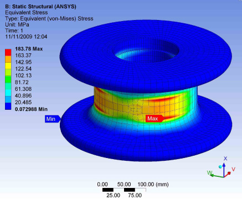Click the date stamp 11/11/2009 12:04
The image size is (242, 209).
click(26, 37)
